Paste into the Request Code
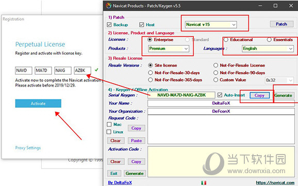The image size is (298, 186). 136,141
